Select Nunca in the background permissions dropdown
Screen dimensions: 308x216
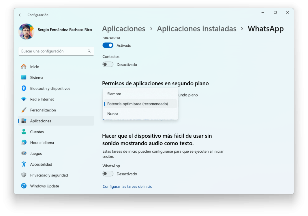112,113
